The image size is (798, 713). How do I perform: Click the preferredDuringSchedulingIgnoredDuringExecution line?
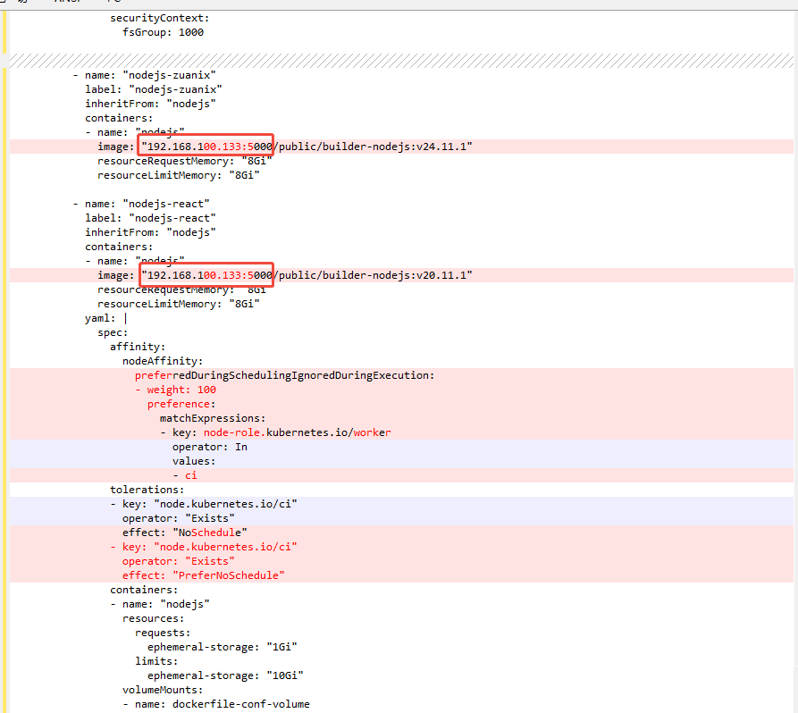[x=284, y=375]
